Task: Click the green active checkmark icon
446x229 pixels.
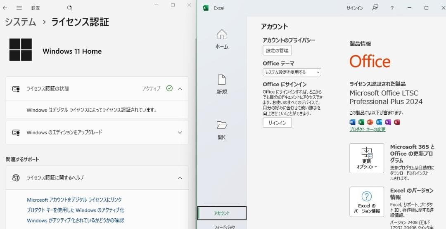Action: 169,88
